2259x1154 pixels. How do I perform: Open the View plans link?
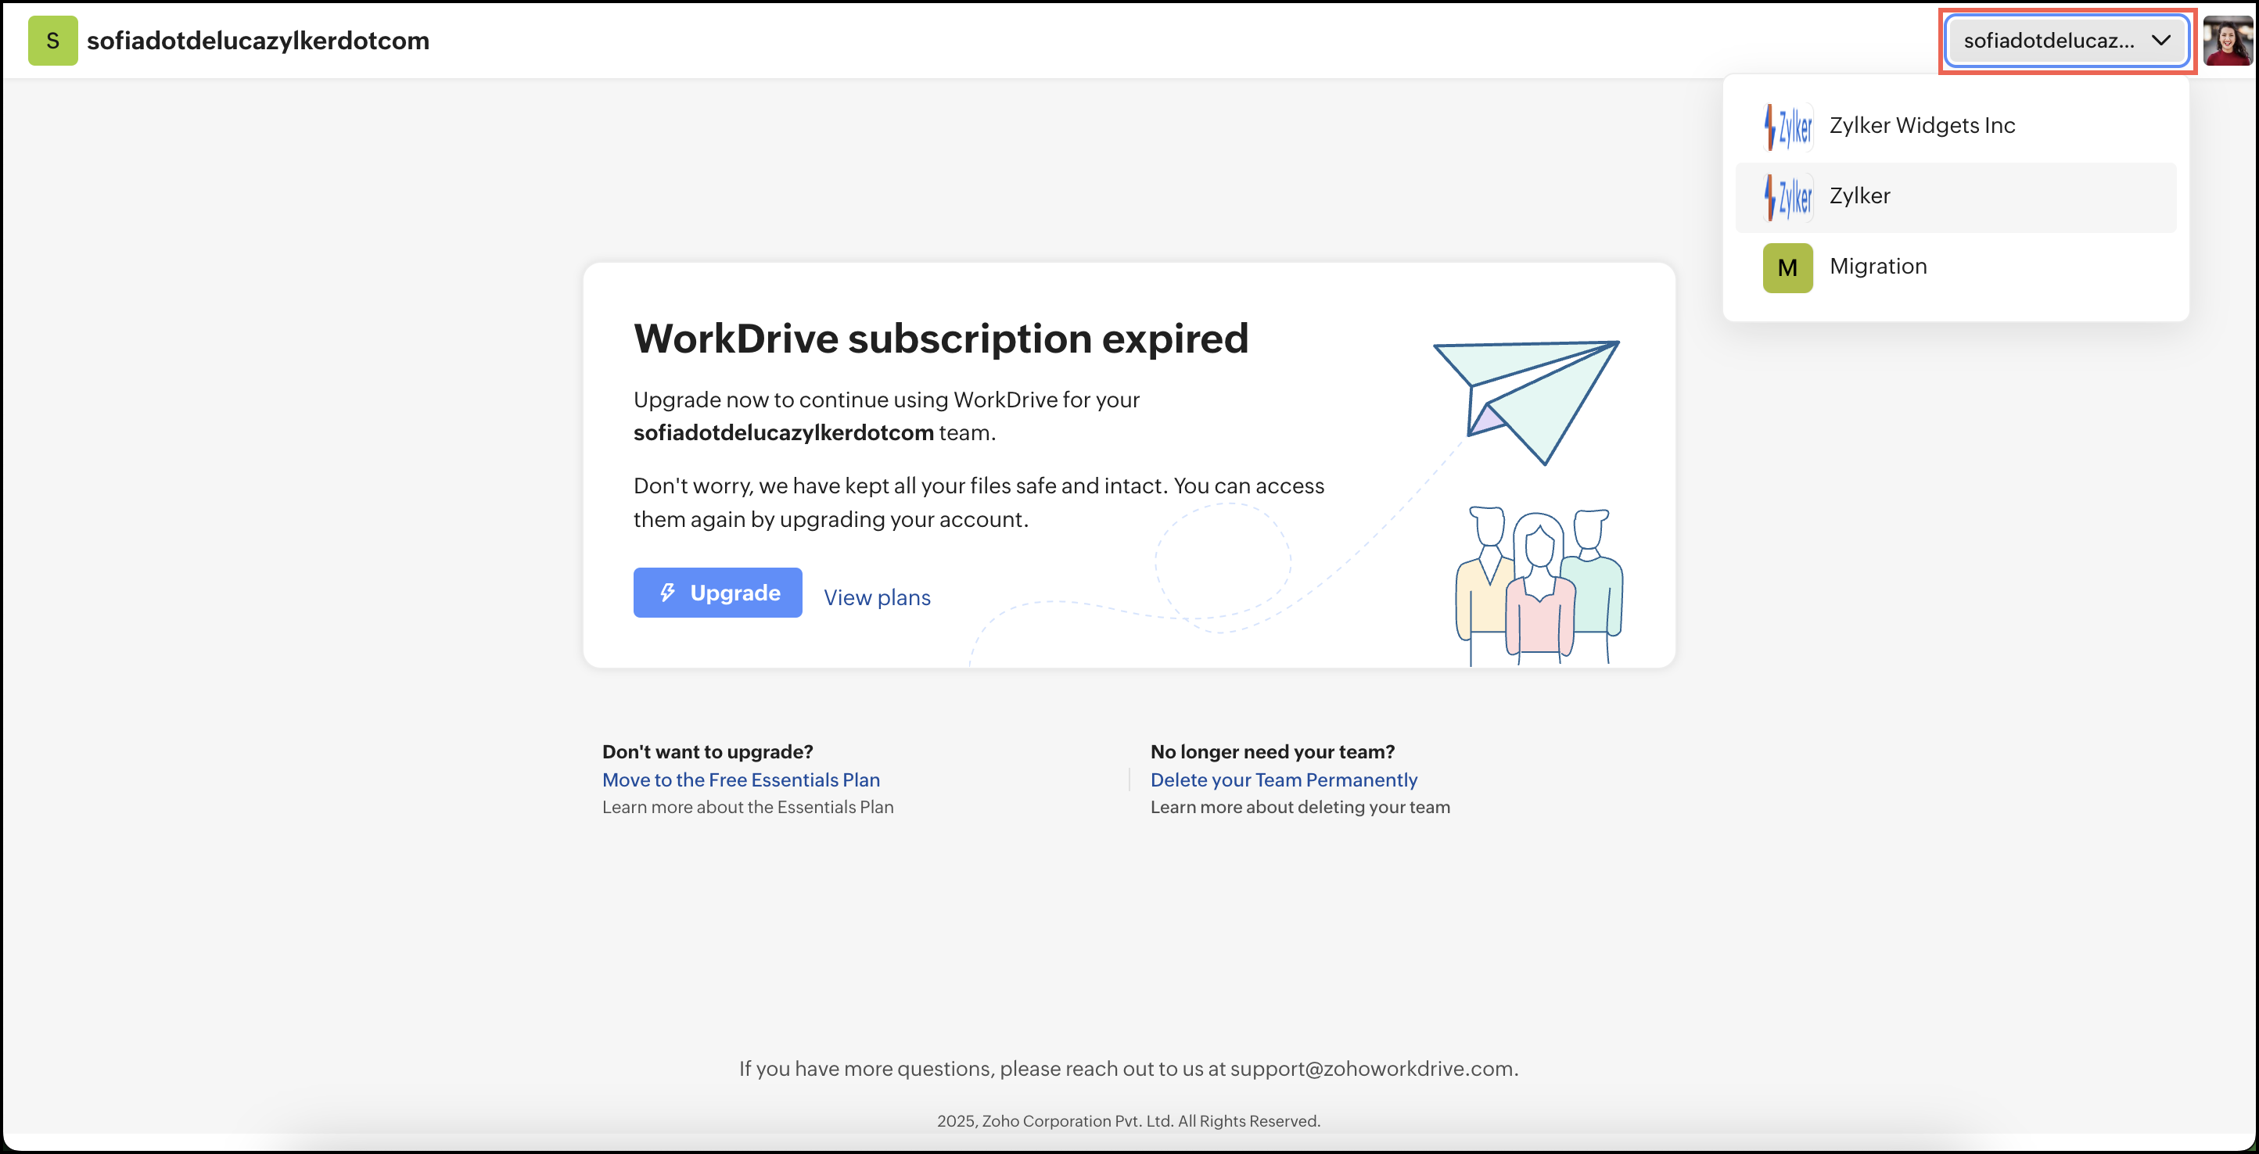pos(876,597)
